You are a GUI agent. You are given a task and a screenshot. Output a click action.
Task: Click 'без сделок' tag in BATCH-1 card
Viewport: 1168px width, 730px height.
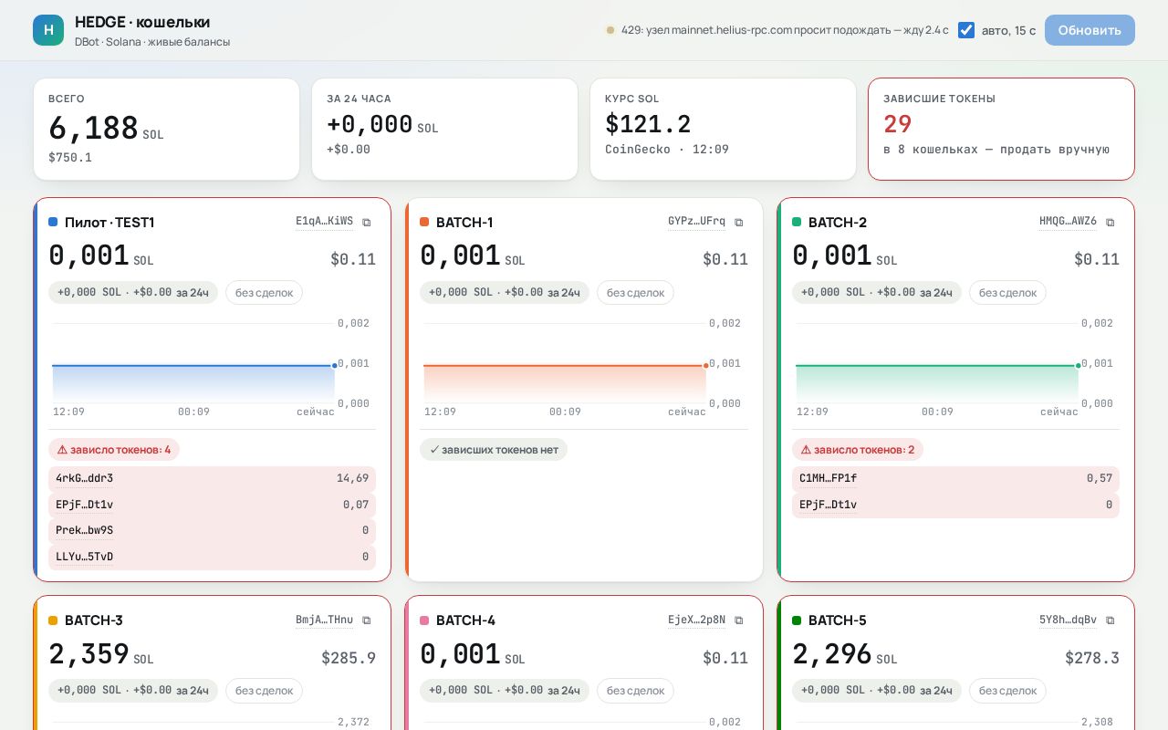click(635, 292)
